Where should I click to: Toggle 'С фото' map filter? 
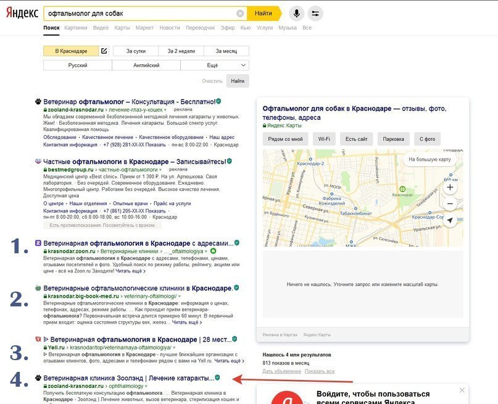point(427,139)
